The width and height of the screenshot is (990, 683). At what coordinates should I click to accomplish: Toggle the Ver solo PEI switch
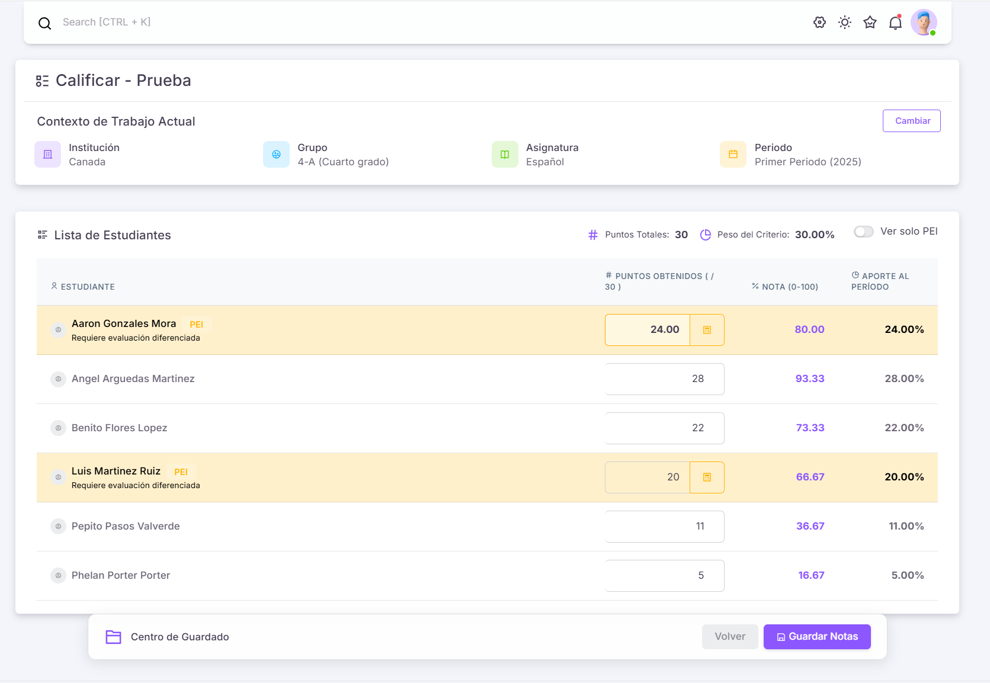coord(863,232)
